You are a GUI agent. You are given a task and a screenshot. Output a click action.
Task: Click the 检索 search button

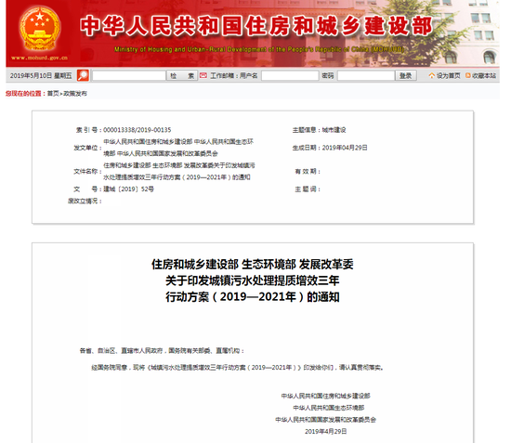pos(182,76)
